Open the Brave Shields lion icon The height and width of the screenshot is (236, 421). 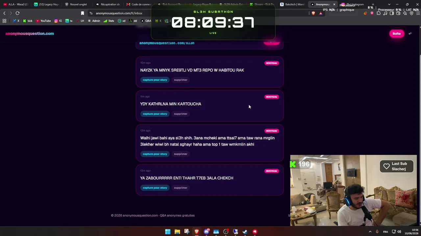[313, 13]
